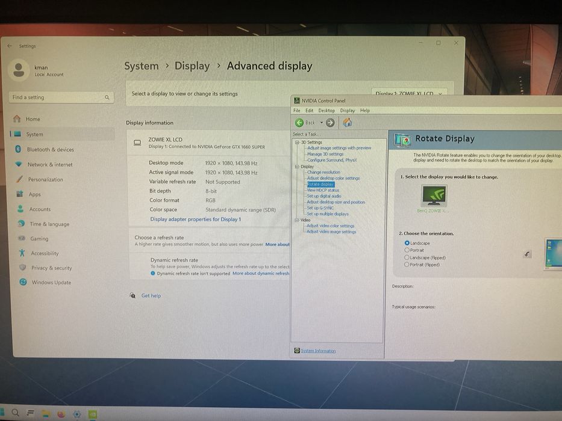Viewport: 562px width, 421px height.
Task: Click More about refresh rate link
Action: point(277,244)
